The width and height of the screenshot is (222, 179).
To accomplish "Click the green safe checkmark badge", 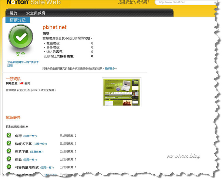I will coord(21,36).
